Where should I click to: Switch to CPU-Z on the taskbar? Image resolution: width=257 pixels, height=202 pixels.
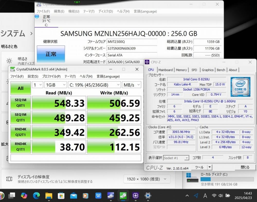[x=135, y=195]
